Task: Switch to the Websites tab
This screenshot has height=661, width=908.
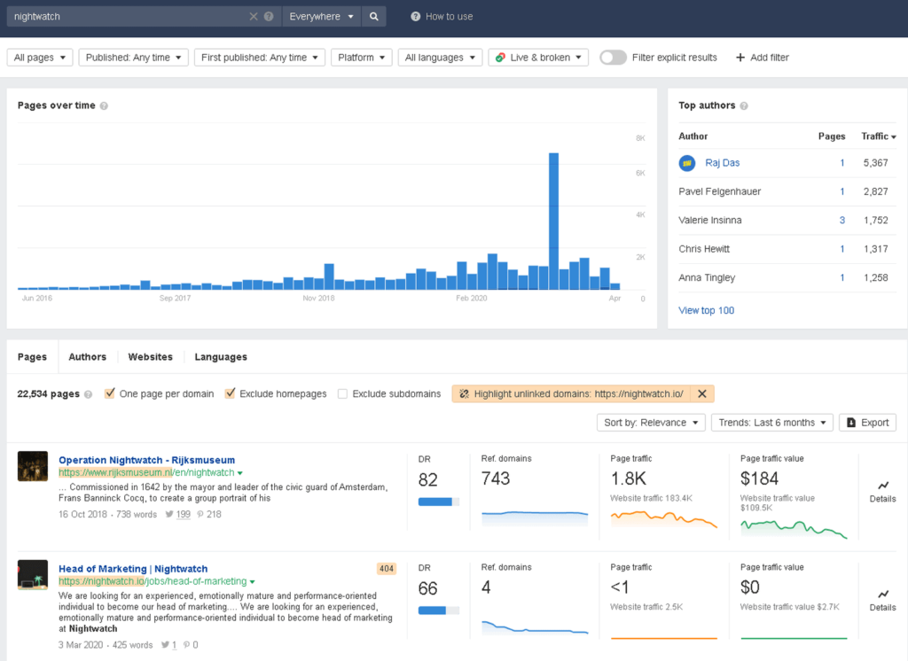Action: 150,357
